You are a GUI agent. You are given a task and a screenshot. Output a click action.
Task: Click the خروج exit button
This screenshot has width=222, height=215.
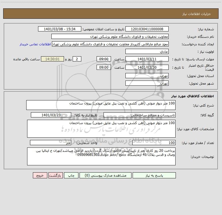40,175
